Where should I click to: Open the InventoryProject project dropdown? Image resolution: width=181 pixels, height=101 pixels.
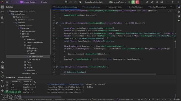pyautogui.click(x=29, y=2)
